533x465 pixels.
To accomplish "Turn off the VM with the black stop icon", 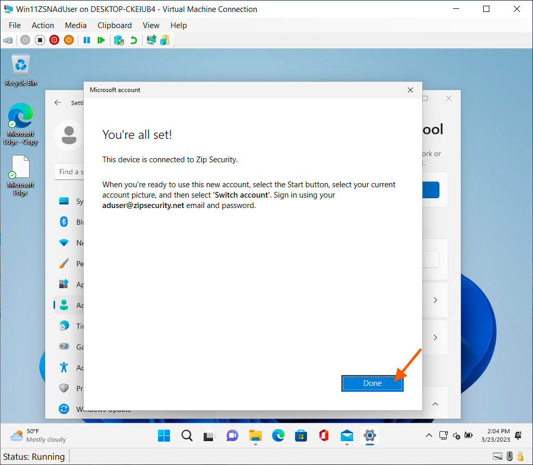I will coord(39,40).
